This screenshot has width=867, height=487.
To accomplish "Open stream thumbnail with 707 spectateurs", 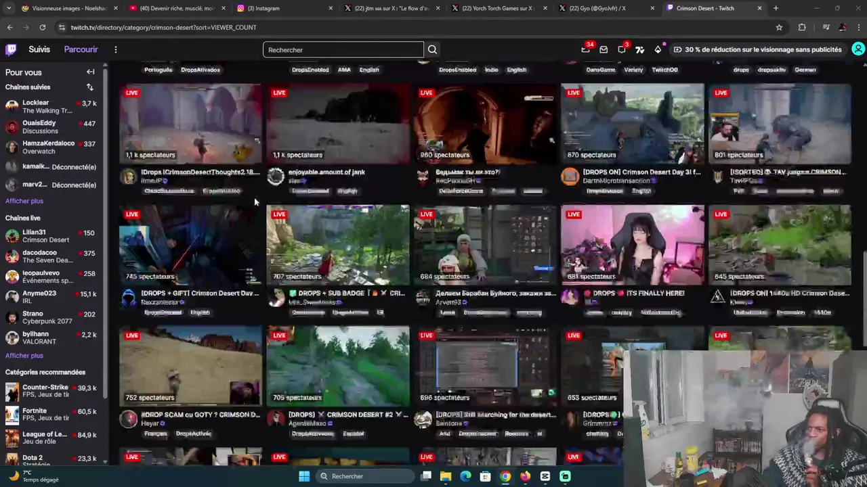I will point(338,245).
